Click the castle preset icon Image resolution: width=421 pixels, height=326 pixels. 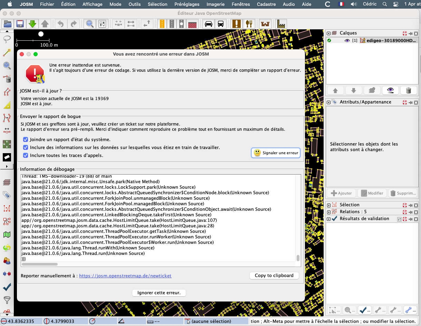pyautogui.click(x=265, y=24)
